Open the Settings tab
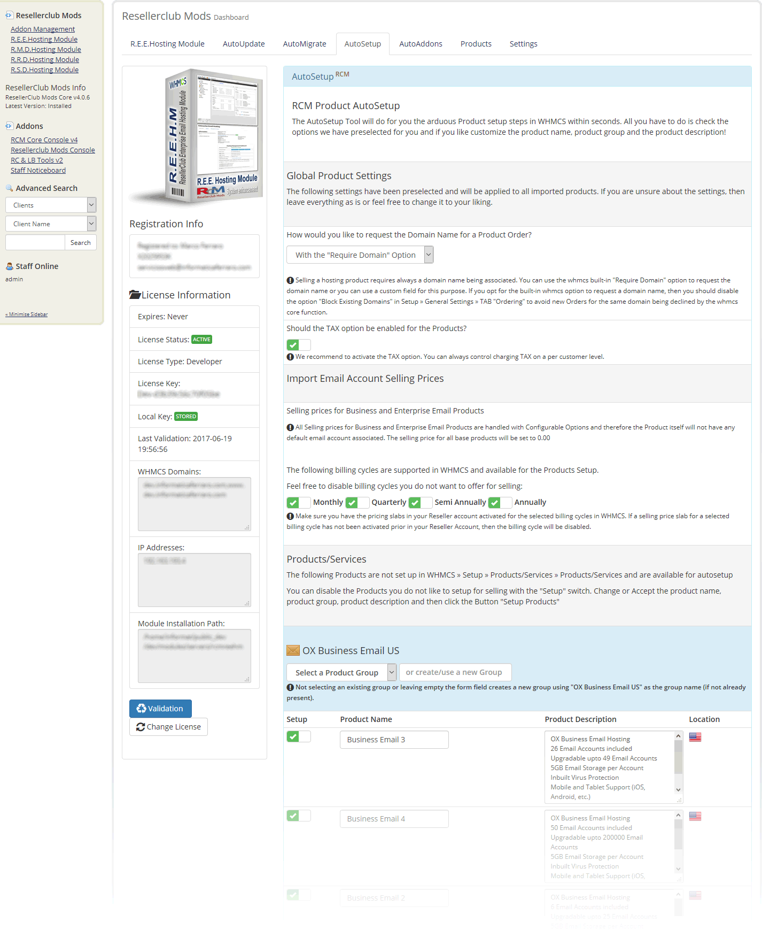This screenshot has width=762, height=937. click(523, 44)
